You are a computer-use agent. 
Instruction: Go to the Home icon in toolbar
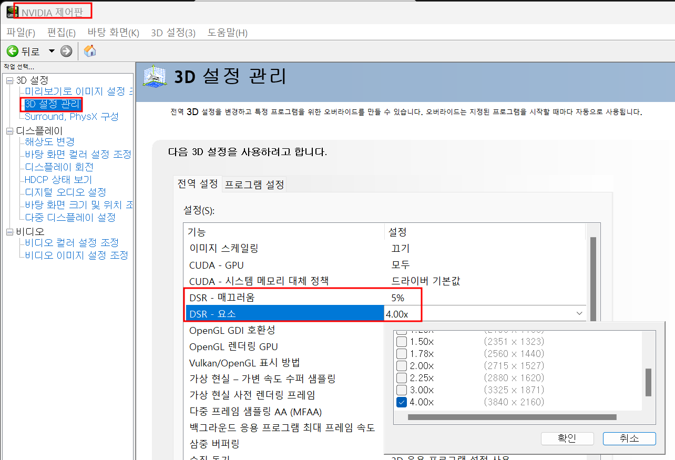coord(90,51)
